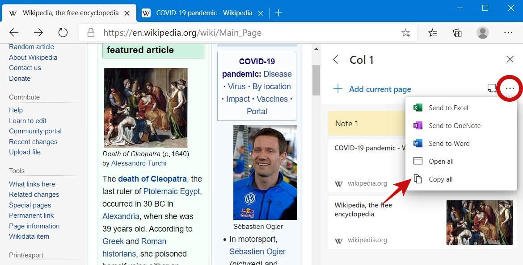Close the COVID-19 pandemic tab

(261, 13)
